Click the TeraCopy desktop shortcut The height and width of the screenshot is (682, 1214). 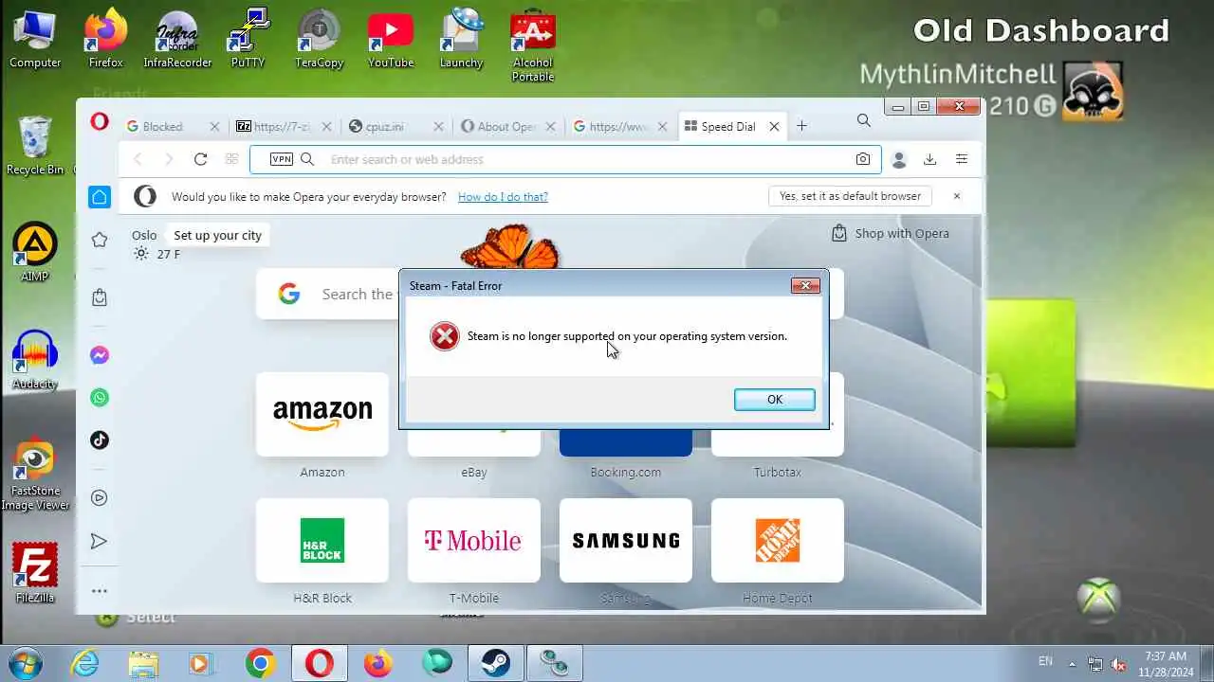point(320,39)
